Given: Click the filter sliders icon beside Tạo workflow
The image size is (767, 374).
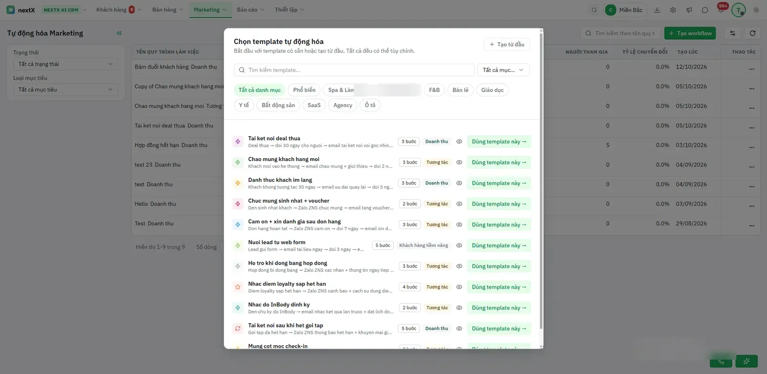Looking at the screenshot, I should pyautogui.click(x=732, y=33).
